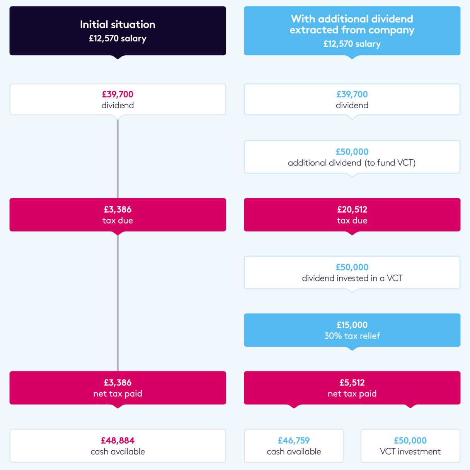Click the "Initial situation" heading text

(x=117, y=24)
